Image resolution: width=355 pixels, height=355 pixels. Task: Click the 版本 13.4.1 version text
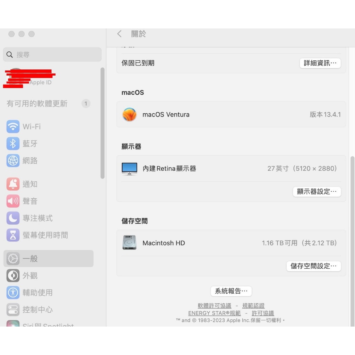pos(325,114)
